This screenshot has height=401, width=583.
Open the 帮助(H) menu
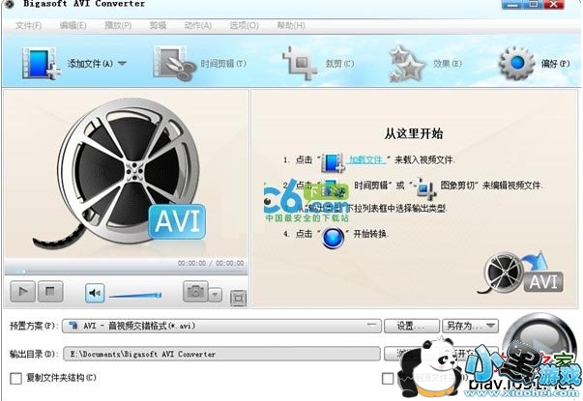click(x=291, y=26)
